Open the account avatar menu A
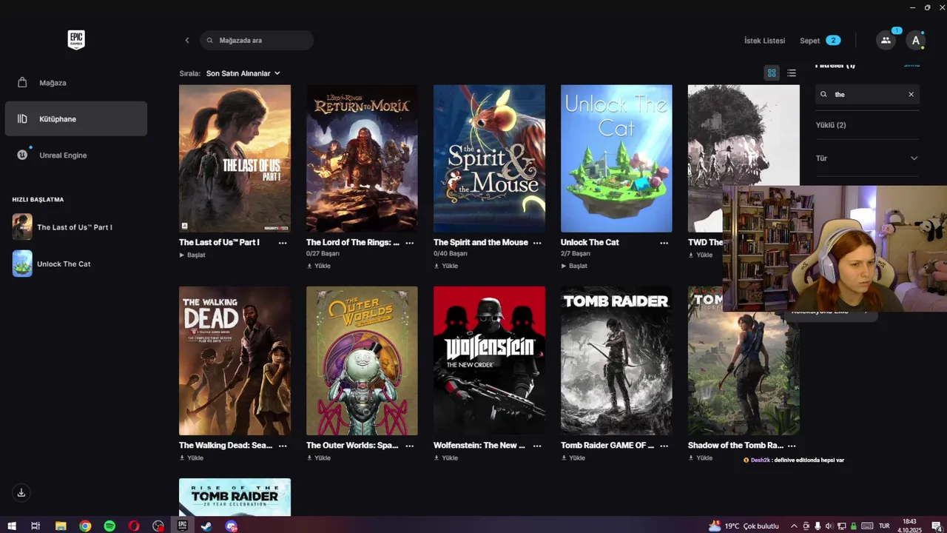Image resolution: width=947 pixels, height=533 pixels. (x=916, y=40)
